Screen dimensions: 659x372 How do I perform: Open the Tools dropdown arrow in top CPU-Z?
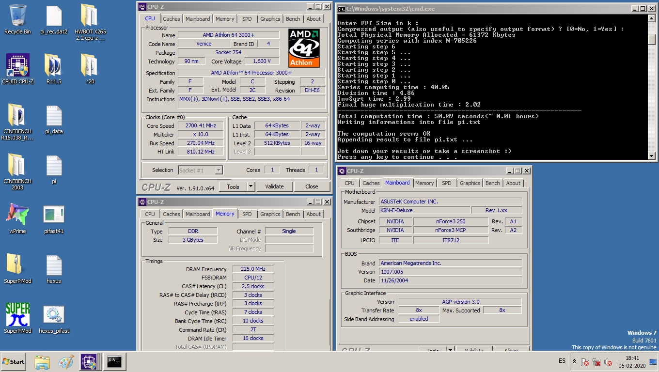coord(251,186)
